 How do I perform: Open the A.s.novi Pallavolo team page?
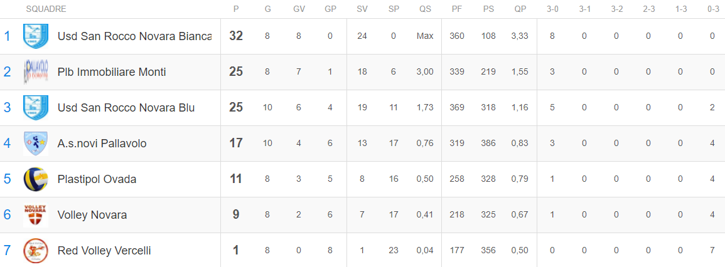102,144
